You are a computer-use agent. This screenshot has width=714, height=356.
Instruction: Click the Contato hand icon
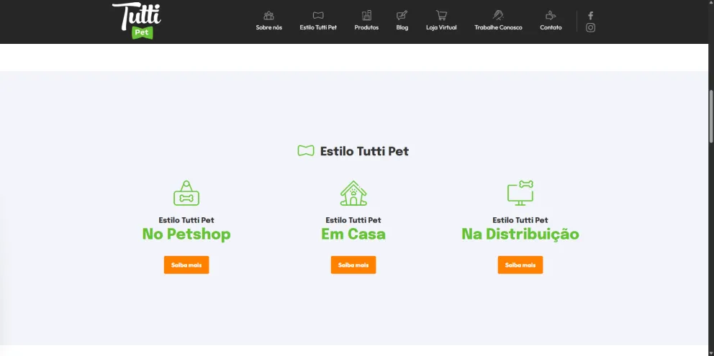coord(551,16)
